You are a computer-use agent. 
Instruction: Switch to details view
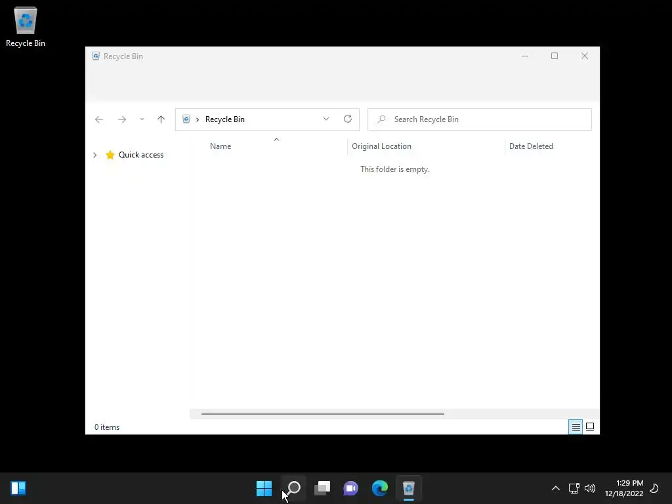click(576, 427)
